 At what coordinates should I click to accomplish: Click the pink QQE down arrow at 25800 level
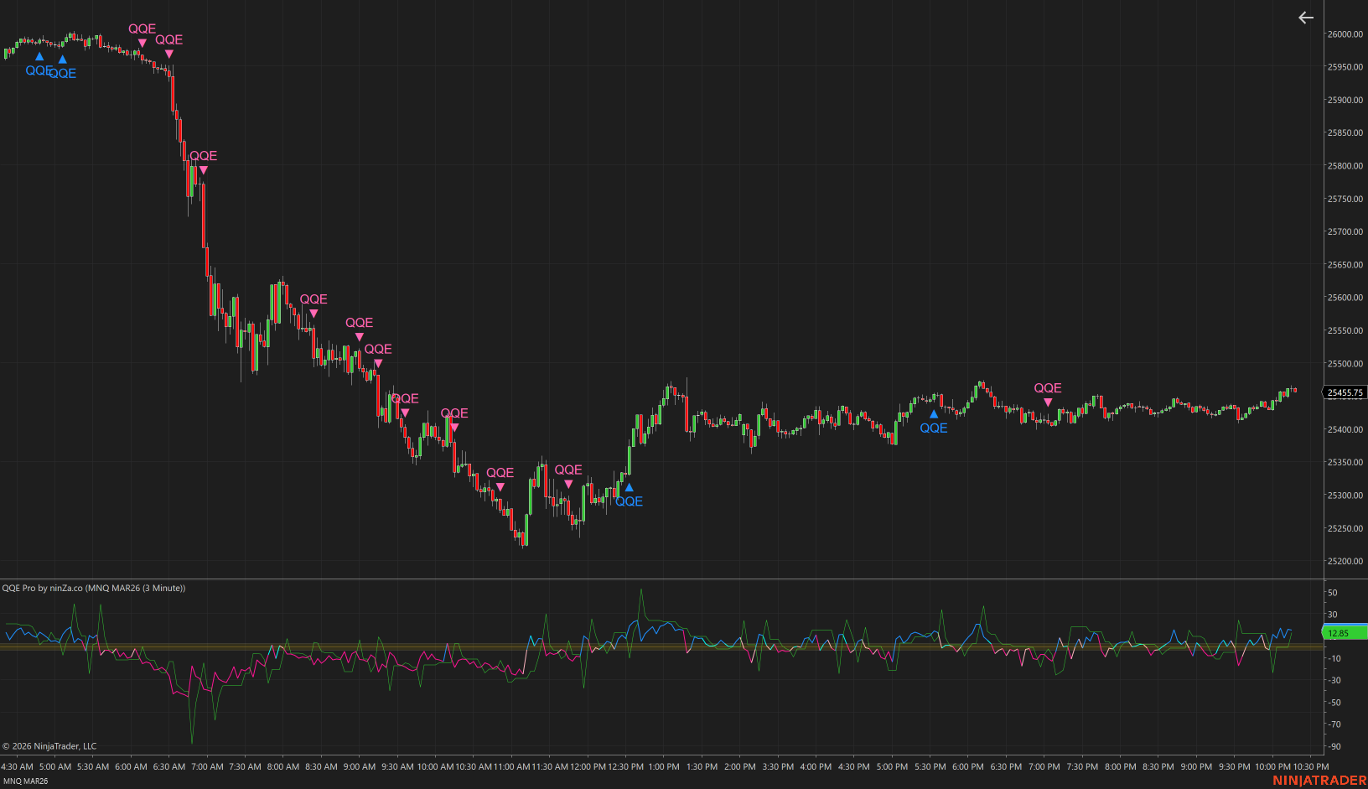point(203,170)
